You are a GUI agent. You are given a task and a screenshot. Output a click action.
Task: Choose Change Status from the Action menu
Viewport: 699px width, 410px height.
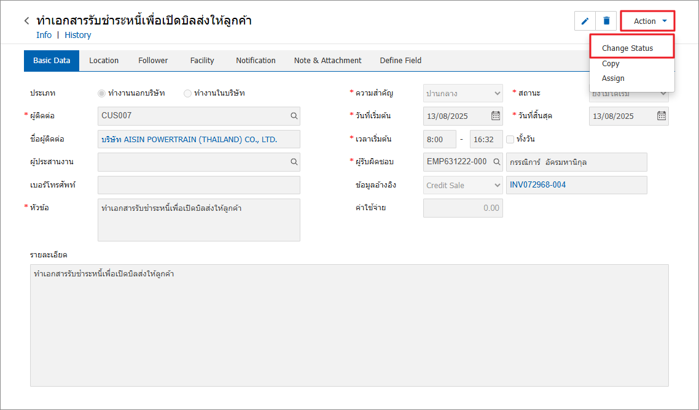tap(627, 48)
